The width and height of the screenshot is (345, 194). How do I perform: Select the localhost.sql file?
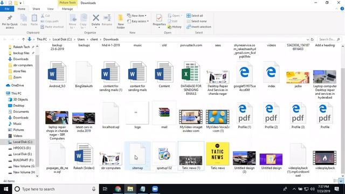point(111,115)
